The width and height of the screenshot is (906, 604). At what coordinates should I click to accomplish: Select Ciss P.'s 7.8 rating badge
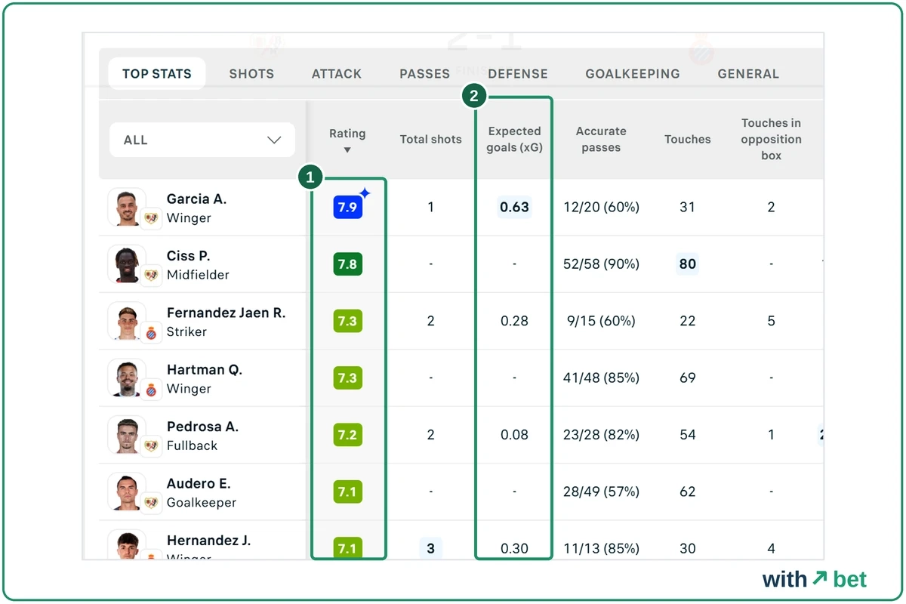click(347, 264)
